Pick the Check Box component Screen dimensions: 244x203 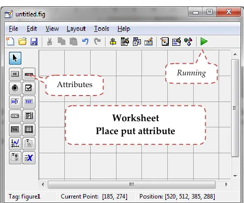29,88
